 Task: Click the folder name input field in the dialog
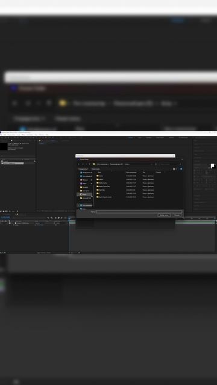pyautogui.click(x=139, y=212)
